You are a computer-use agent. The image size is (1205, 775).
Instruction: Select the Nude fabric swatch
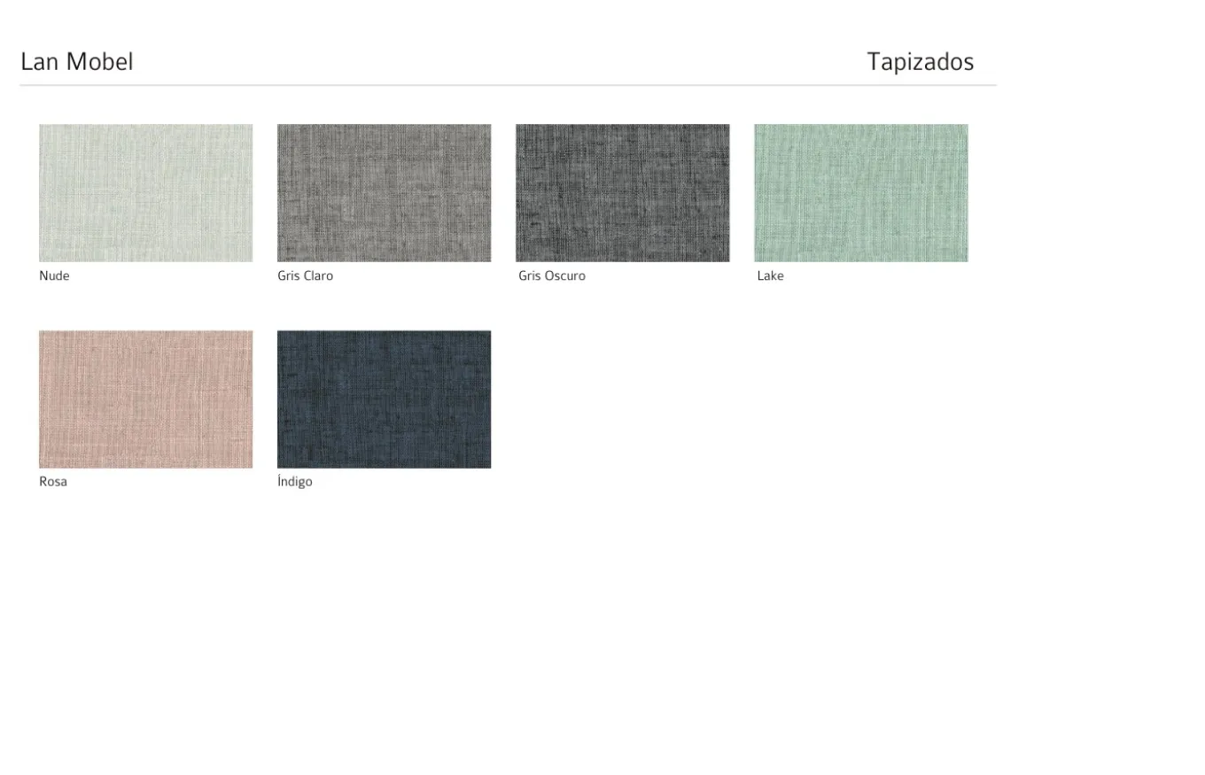point(145,192)
